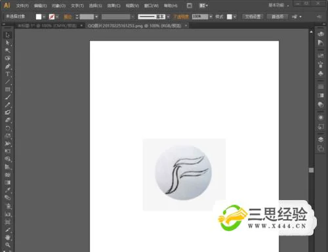This screenshot has height=252, width=328.
Task: Open the Gradient panel icon in dock
Action: tap(321, 96)
